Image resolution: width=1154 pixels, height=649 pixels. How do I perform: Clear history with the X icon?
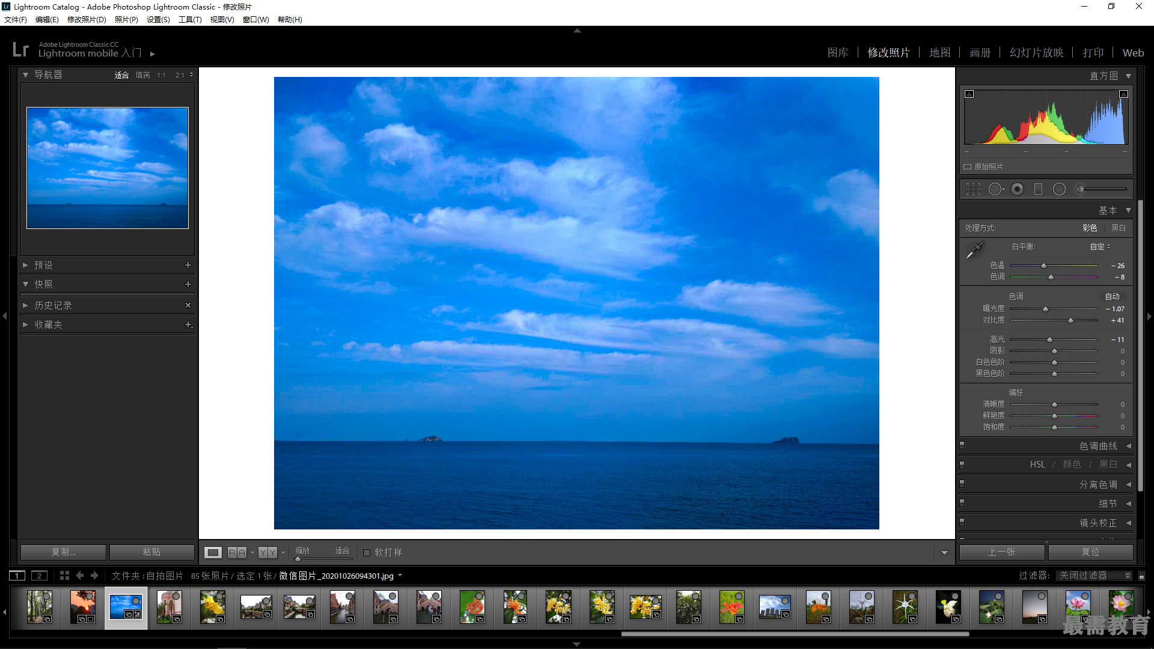(188, 305)
